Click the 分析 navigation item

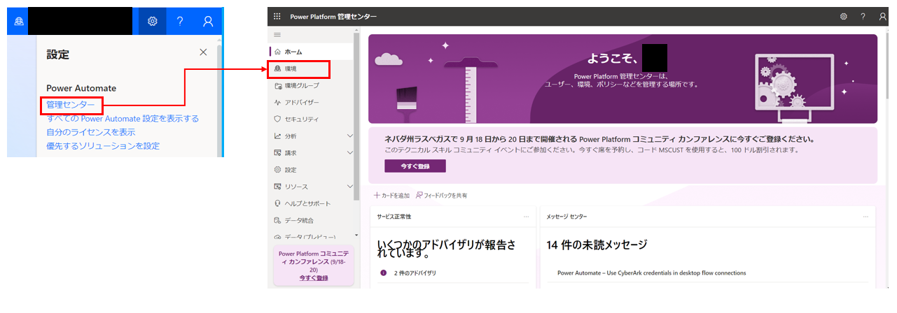pyautogui.click(x=312, y=136)
